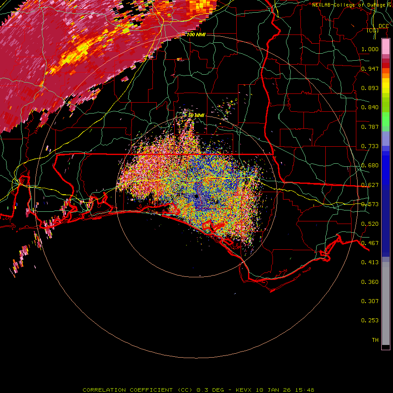
Task: Click the 0.253 scale value
Action: [370, 321]
